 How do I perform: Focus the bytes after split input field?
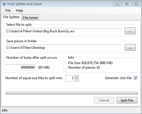click(x=20, y=67)
